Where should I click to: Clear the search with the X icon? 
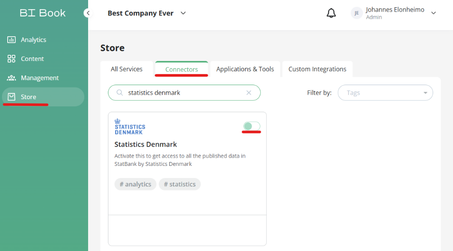click(249, 93)
